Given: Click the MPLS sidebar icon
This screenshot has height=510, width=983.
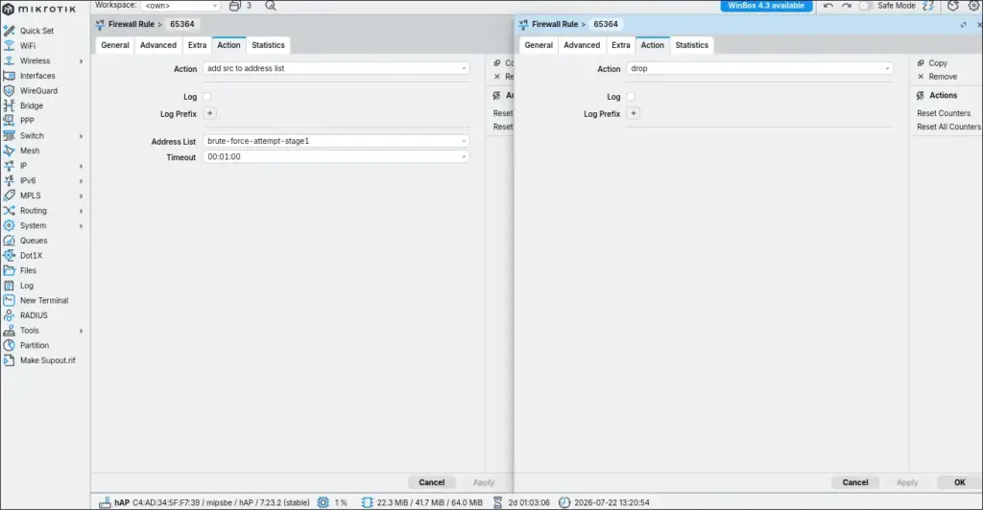Looking at the screenshot, I should [10, 196].
